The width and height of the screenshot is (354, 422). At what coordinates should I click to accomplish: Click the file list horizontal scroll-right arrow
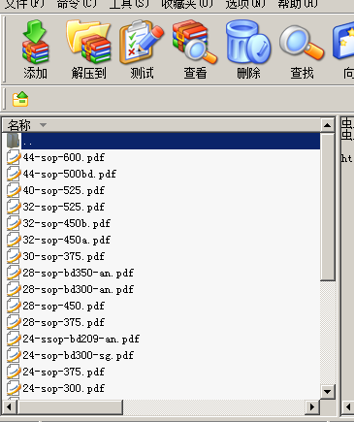312,406
